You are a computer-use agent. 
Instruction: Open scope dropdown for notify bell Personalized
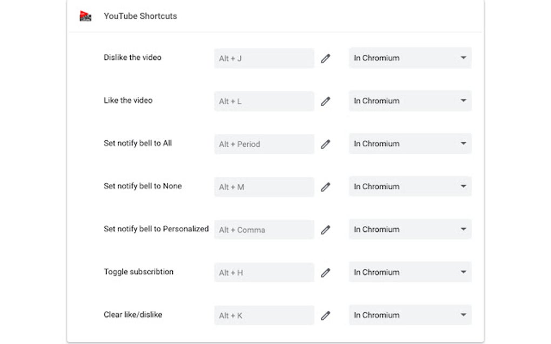click(x=410, y=230)
